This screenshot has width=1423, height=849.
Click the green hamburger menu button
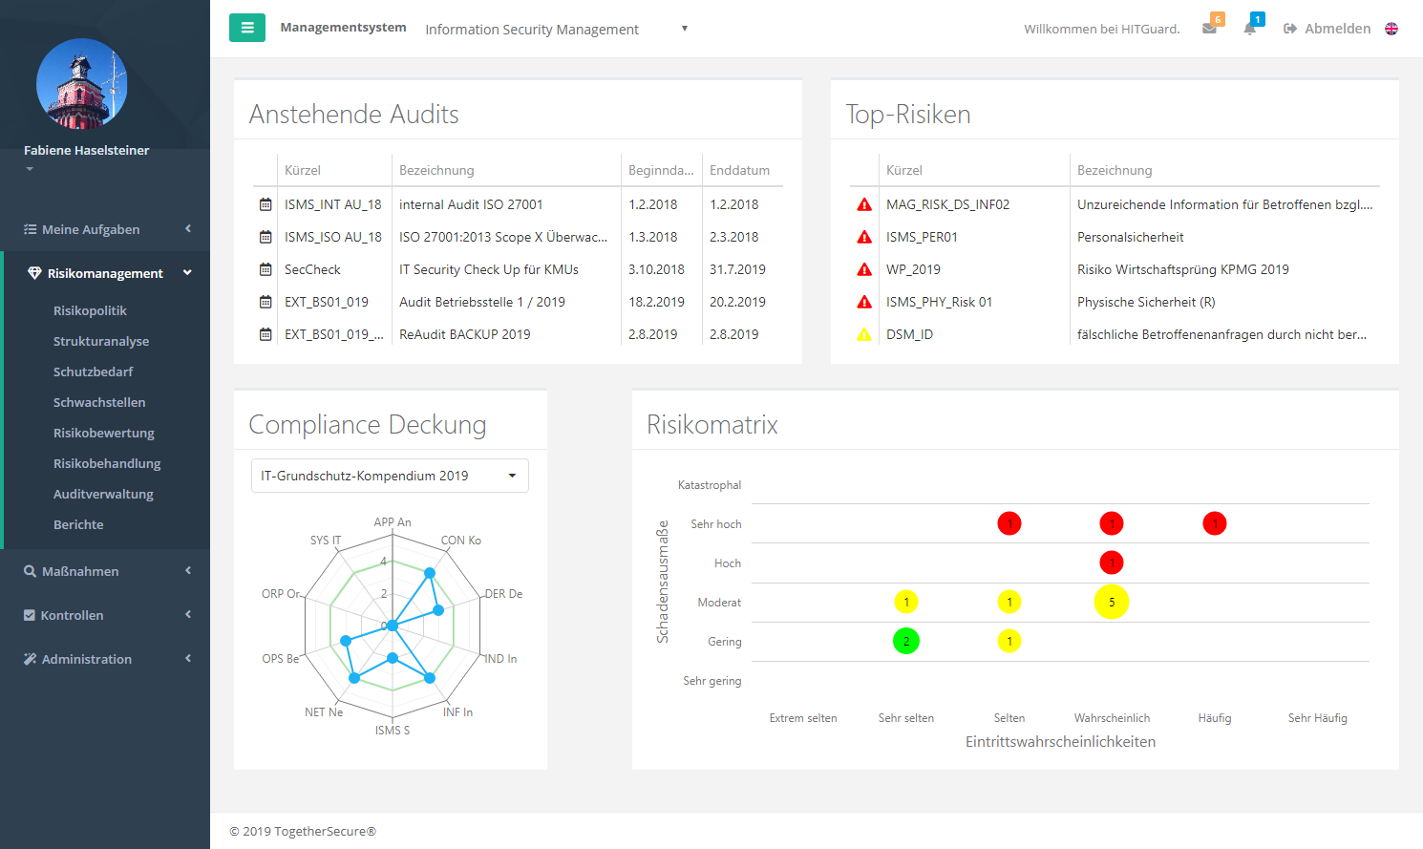coord(246,28)
